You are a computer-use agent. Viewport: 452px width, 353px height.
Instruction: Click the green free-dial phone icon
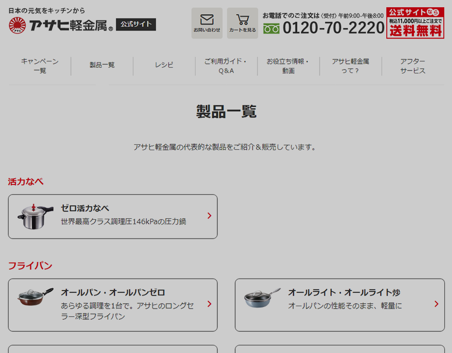[271, 29]
